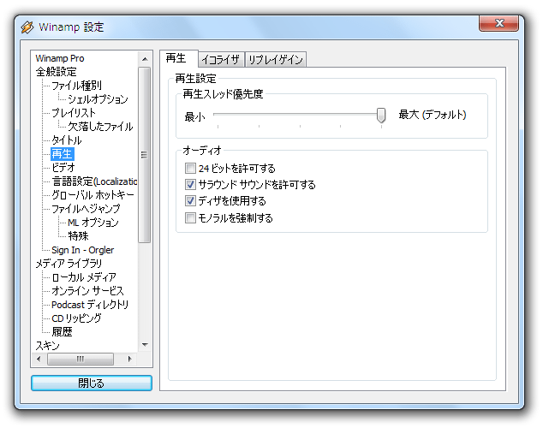Viewport: 543px width, 428px height.
Task: Check モノラルを強制する option
Action: 190,218
